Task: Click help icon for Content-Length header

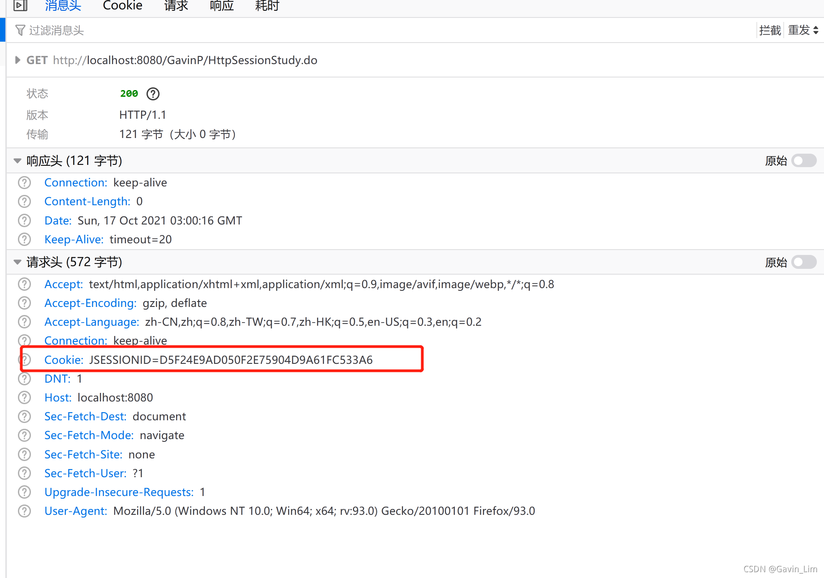Action: click(24, 202)
